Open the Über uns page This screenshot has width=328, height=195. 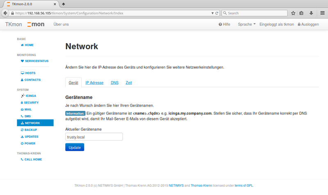[61, 24]
